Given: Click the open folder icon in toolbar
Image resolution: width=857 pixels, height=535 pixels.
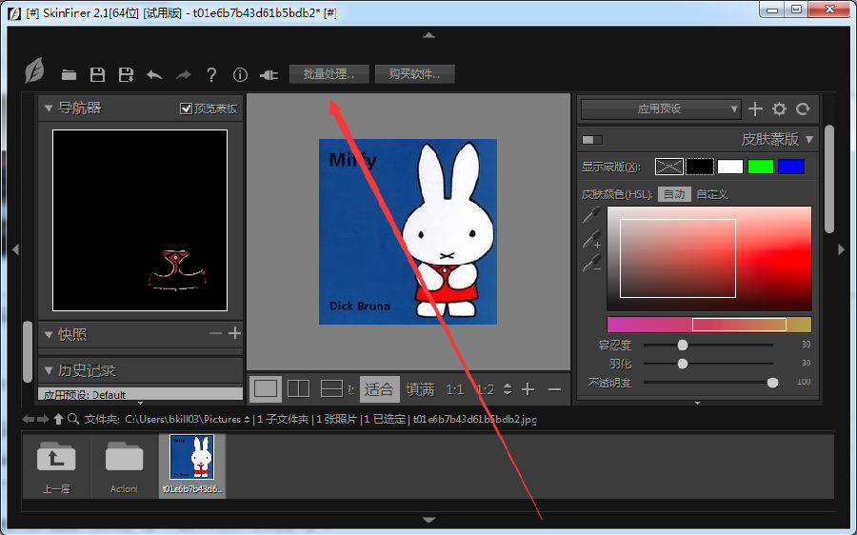Looking at the screenshot, I should pyautogui.click(x=69, y=74).
